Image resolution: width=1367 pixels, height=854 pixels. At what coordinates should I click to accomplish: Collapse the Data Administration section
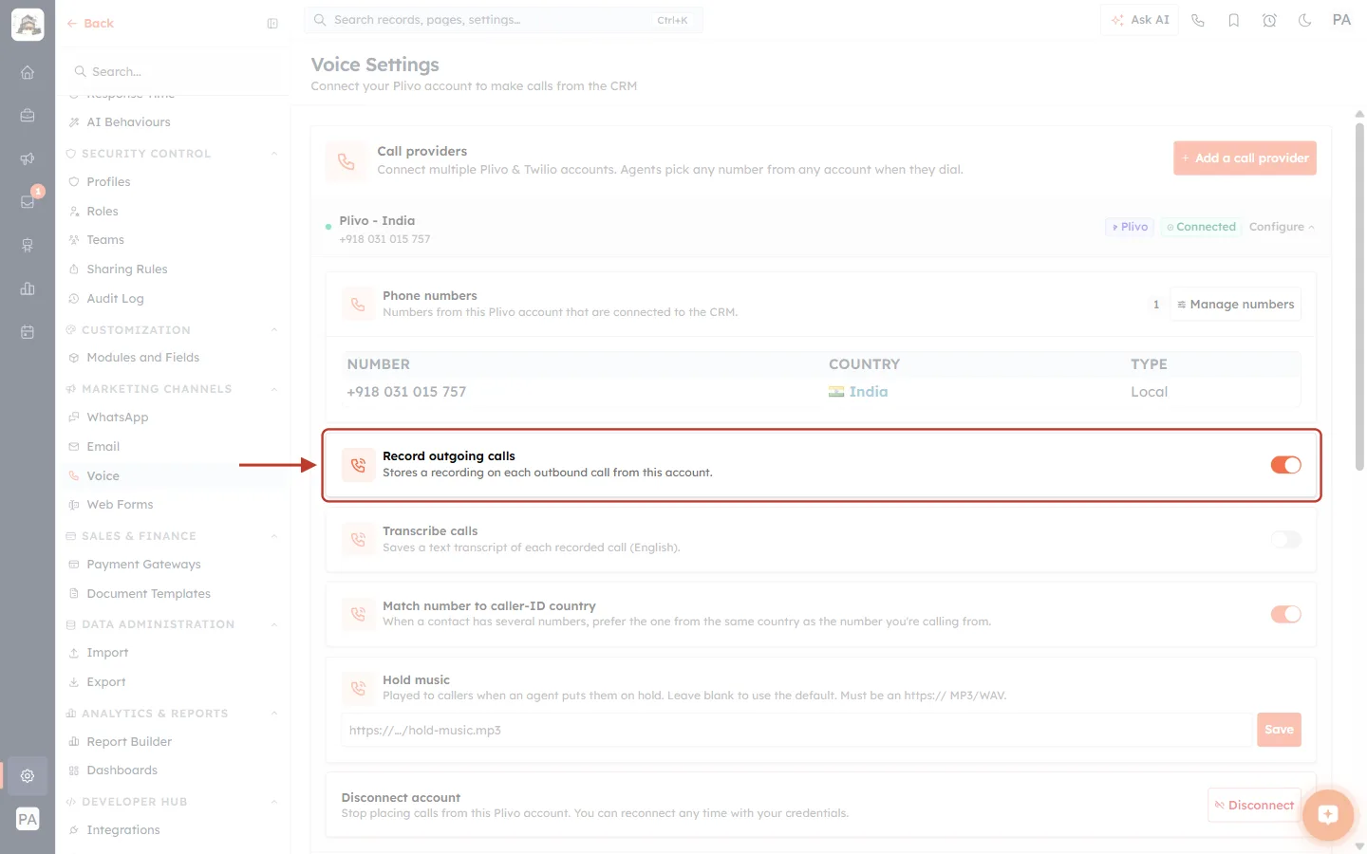coord(274,624)
